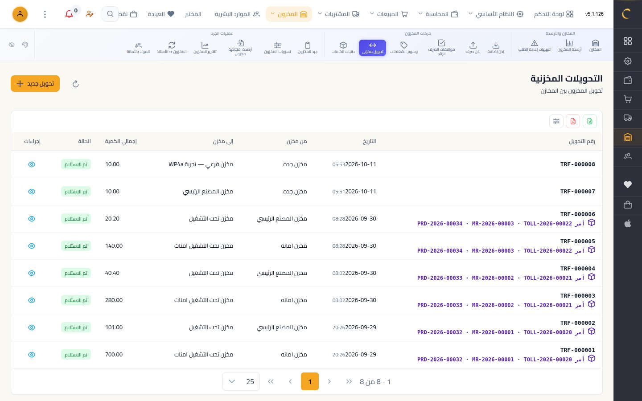This screenshot has width=642, height=401.
Task: Expand the المبيعات sales menu
Action: (389, 14)
